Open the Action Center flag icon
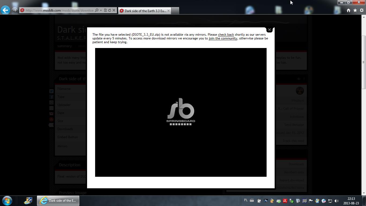The width and height of the screenshot is (366, 206). [x=311, y=201]
